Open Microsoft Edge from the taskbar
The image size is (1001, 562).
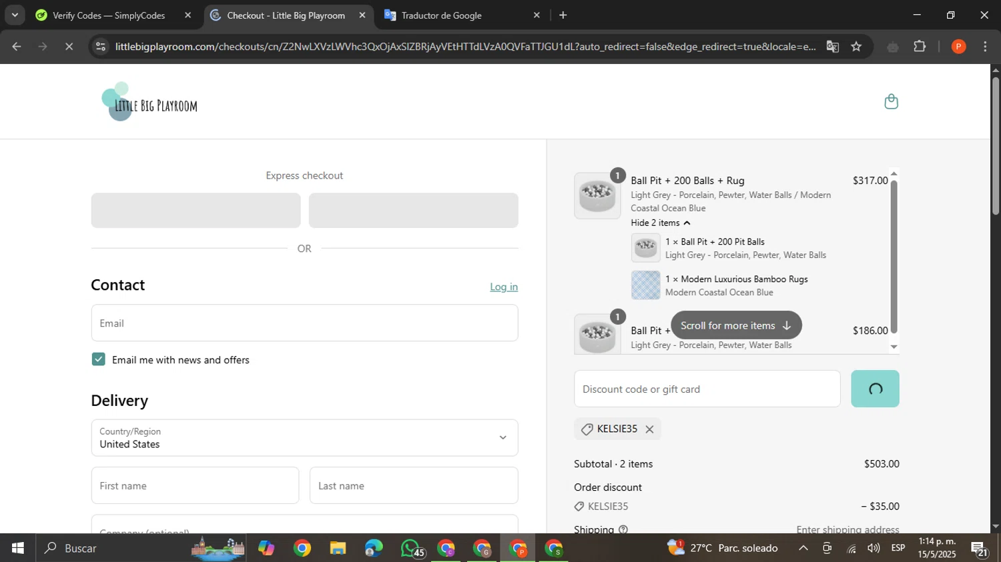(374, 548)
